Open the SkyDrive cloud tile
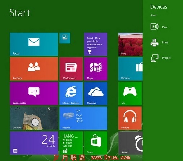 (x=96, y=94)
